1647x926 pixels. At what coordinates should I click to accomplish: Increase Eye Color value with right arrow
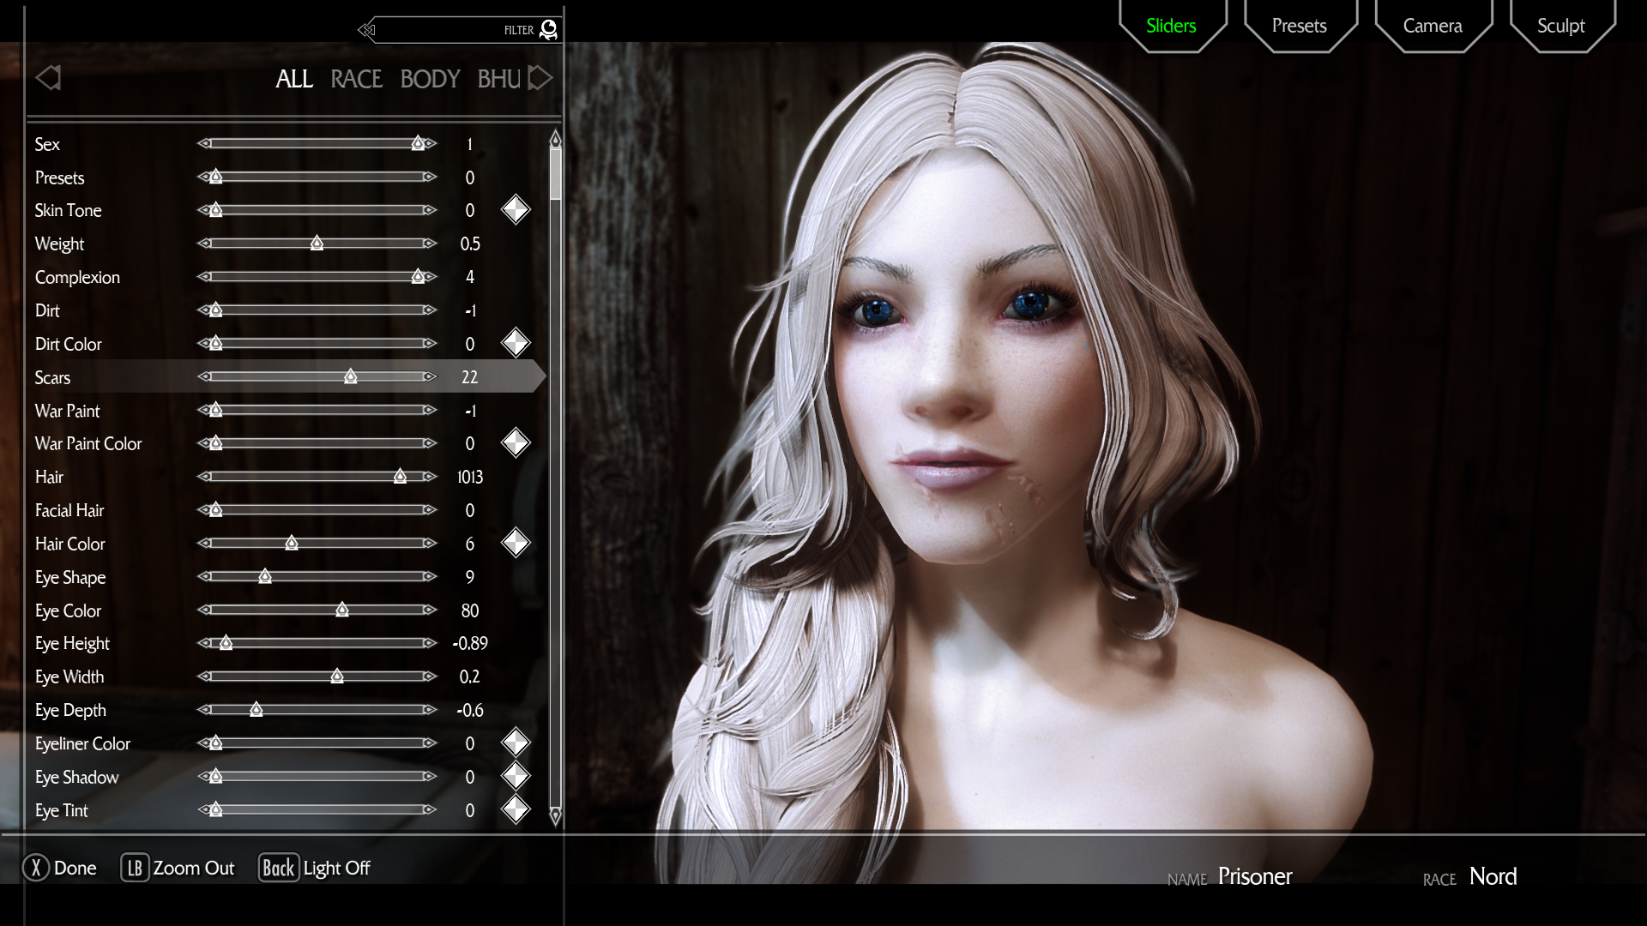coord(430,610)
